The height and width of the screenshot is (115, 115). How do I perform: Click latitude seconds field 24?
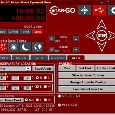click(x=27, y=78)
